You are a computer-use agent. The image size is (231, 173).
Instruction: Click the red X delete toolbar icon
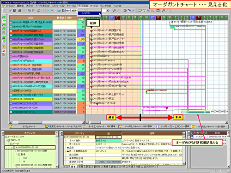(134, 11)
